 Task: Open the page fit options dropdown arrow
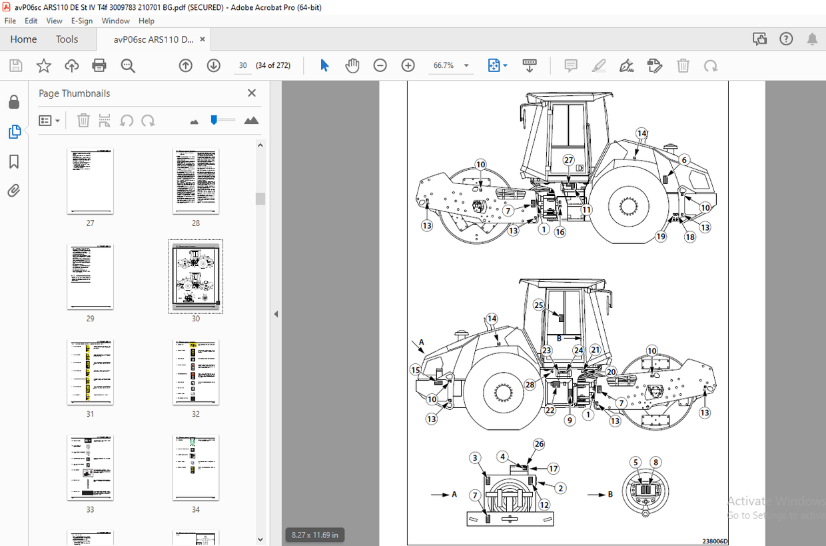(504, 65)
